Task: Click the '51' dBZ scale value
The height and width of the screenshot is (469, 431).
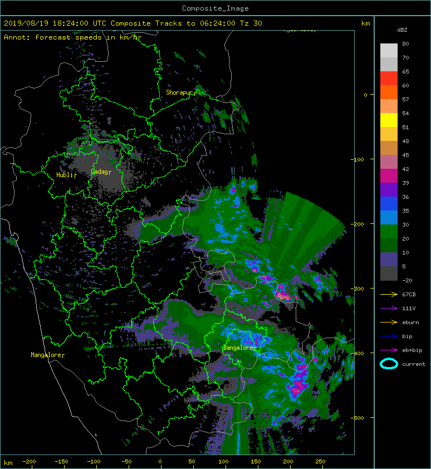Action: click(405, 127)
